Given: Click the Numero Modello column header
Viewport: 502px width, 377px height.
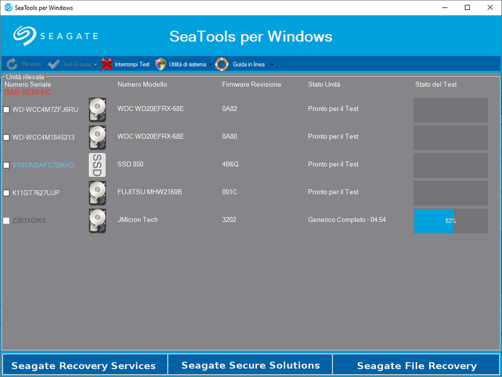Looking at the screenshot, I should pyautogui.click(x=142, y=84).
